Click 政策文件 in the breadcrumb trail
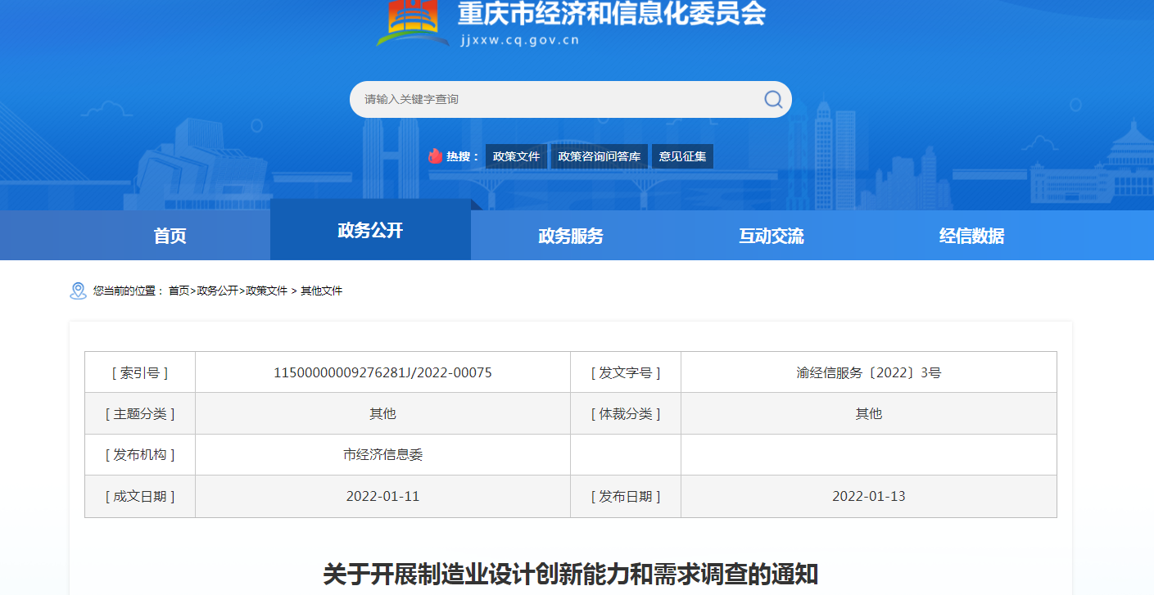The image size is (1154, 595). point(267,291)
